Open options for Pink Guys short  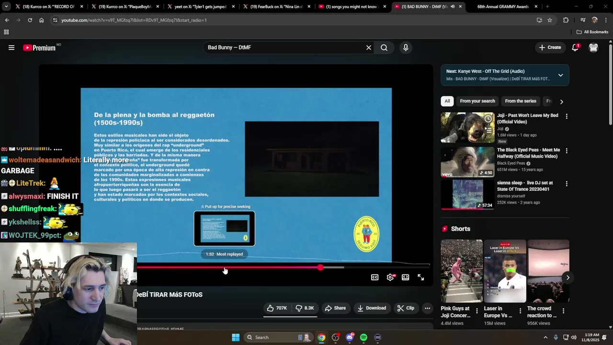(477, 311)
